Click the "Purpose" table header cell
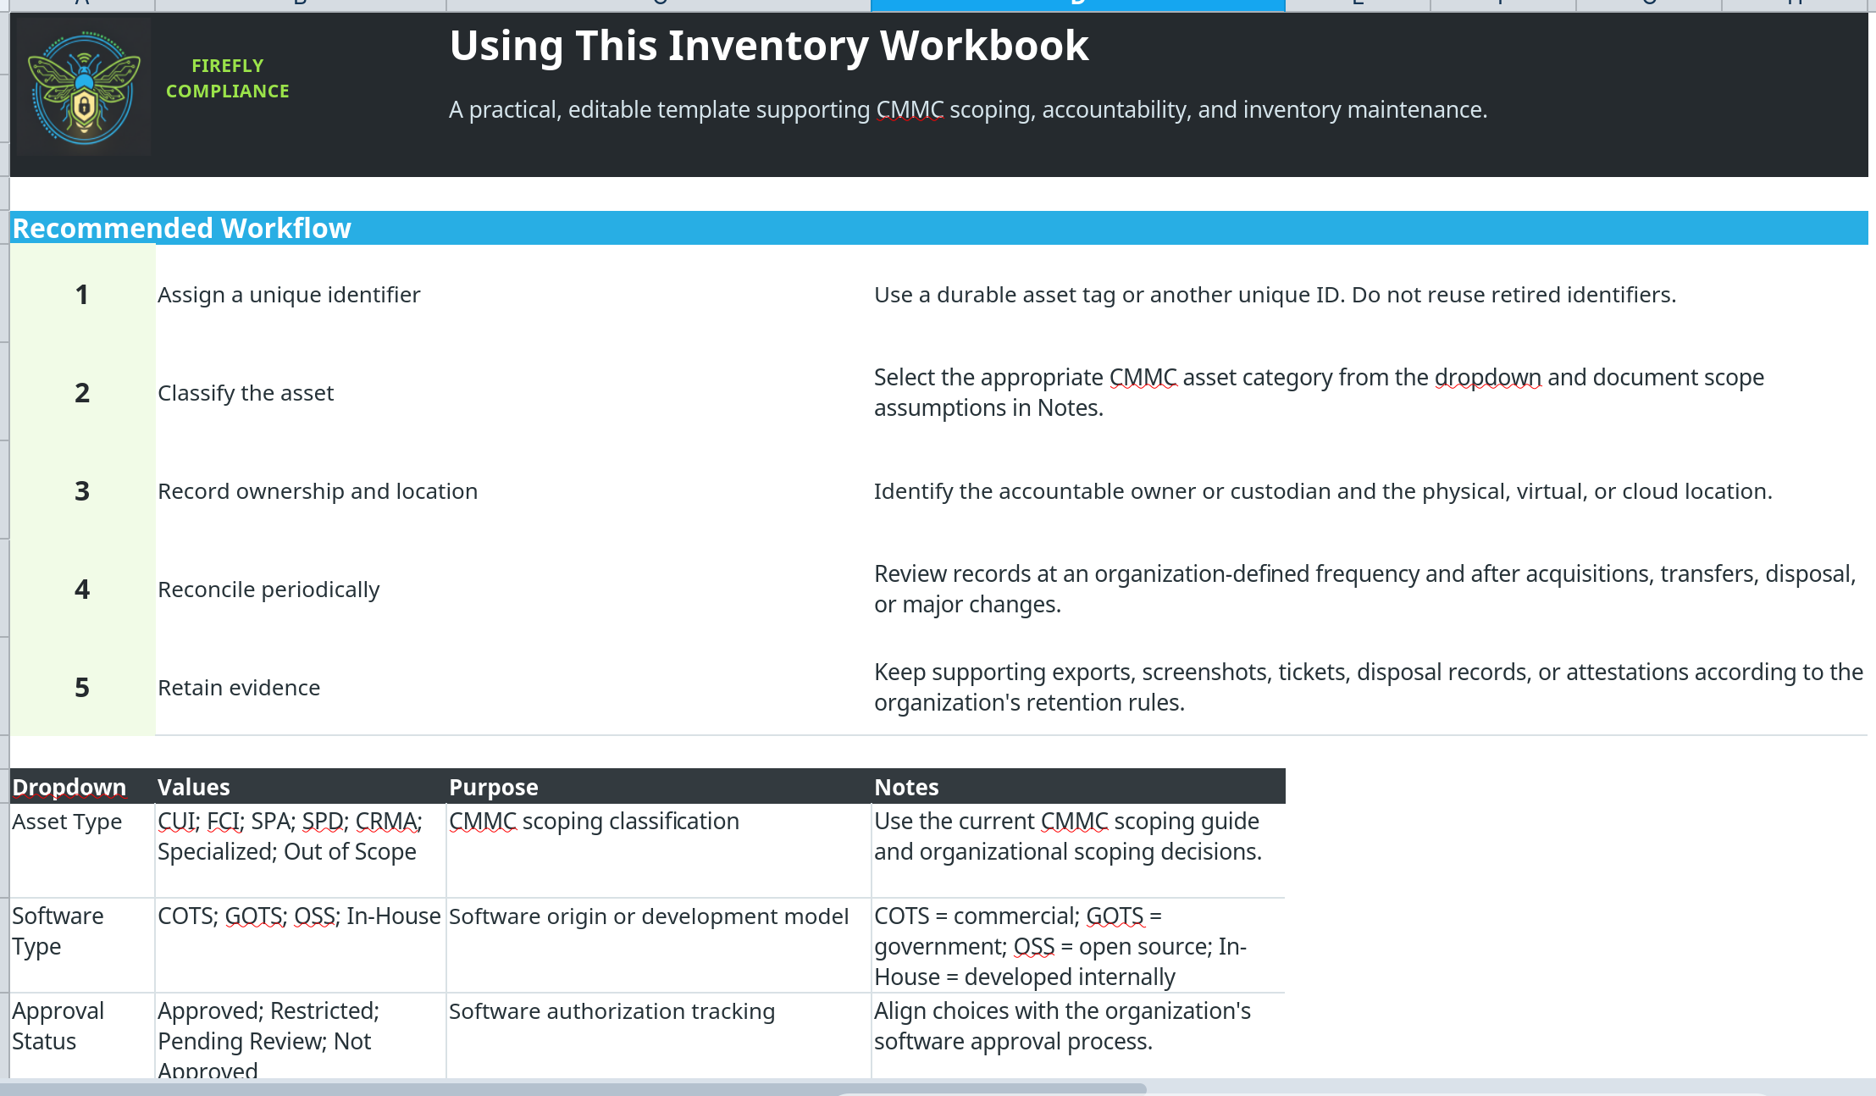This screenshot has width=1876, height=1096. click(659, 787)
